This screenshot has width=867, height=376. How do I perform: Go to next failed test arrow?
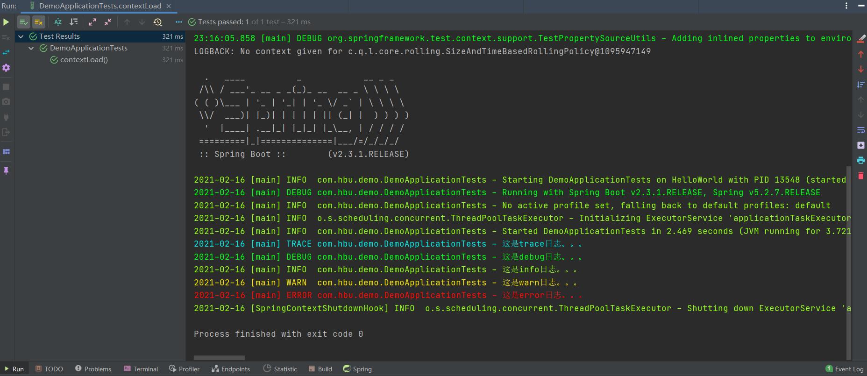[142, 22]
